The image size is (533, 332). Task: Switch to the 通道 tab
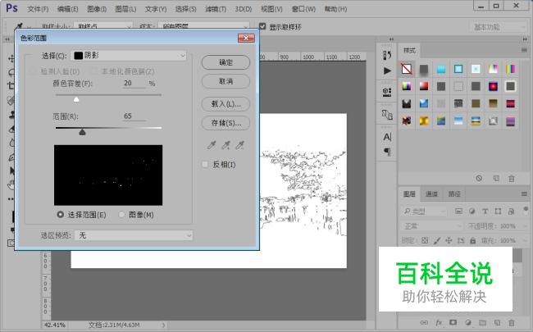coord(432,194)
